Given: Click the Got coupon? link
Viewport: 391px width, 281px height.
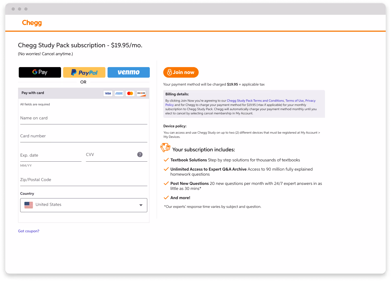Looking at the screenshot, I should tap(29, 231).
